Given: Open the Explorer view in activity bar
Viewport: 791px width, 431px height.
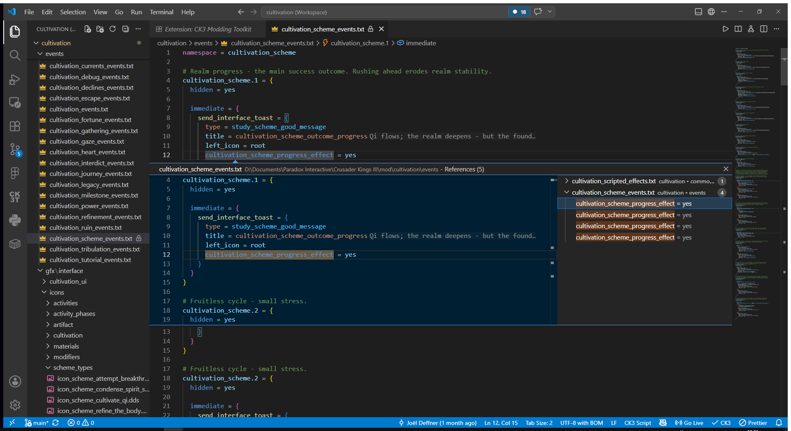Looking at the screenshot, I should (x=15, y=31).
